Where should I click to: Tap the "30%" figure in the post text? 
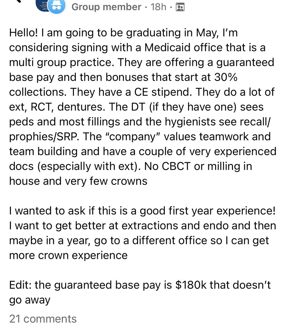[226, 77]
